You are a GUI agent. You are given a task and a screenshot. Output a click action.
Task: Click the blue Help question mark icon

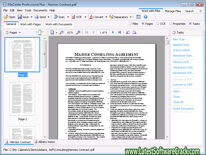point(145,17)
